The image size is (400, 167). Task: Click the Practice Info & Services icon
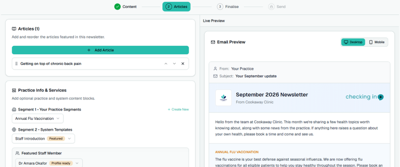coord(14,90)
